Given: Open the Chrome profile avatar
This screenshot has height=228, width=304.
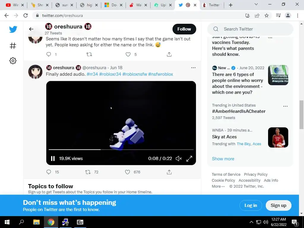Looking at the screenshot, I should click(288, 15).
